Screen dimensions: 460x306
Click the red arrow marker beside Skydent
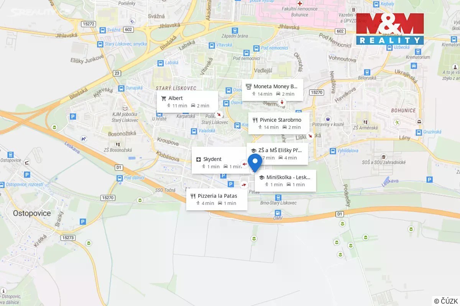click(x=244, y=164)
